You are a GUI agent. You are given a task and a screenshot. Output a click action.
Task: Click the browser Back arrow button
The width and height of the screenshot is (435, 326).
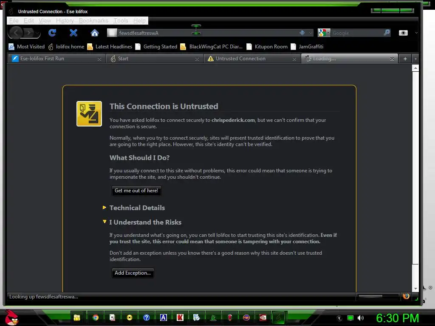(x=16, y=33)
